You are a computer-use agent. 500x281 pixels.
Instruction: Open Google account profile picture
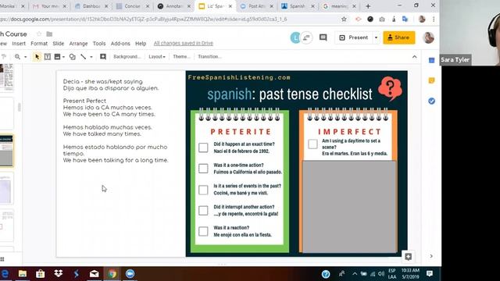tap(429, 37)
